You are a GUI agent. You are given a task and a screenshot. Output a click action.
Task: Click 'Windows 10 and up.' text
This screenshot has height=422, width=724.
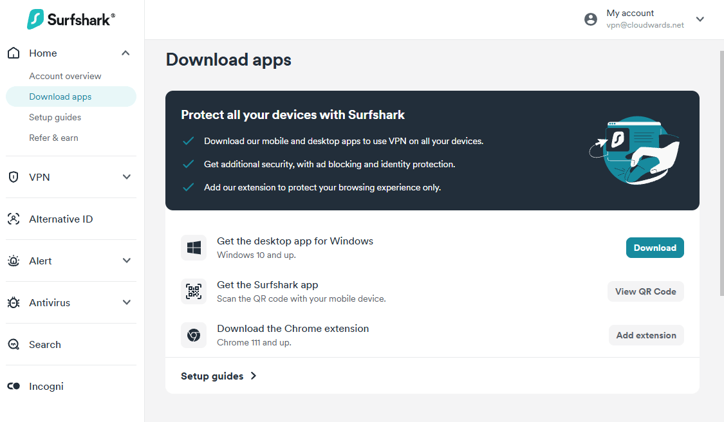point(256,255)
